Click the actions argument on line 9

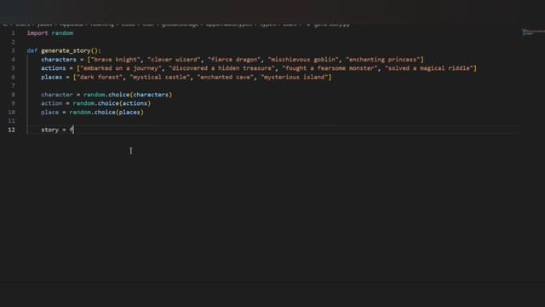click(x=135, y=103)
